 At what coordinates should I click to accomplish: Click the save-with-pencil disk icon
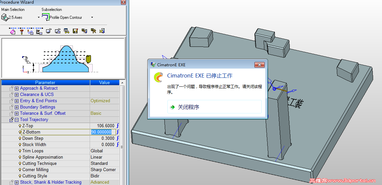[x=75, y=31]
